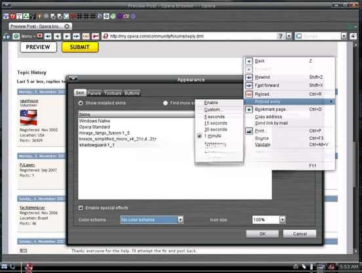362x273 pixels.
Task: Click the Print icon in context menu
Action: click(x=249, y=131)
